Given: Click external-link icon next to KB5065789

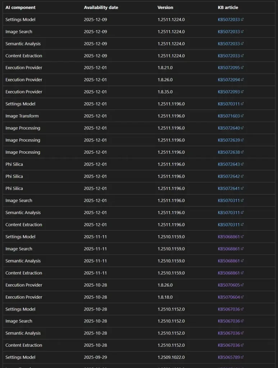Looking at the screenshot, I should coord(242,358).
